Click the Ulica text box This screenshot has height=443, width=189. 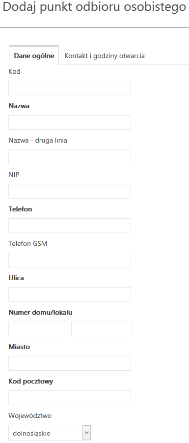[x=70, y=295]
